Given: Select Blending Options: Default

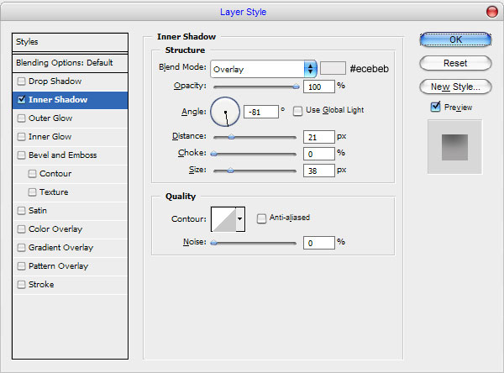Looking at the screenshot, I should [70, 63].
